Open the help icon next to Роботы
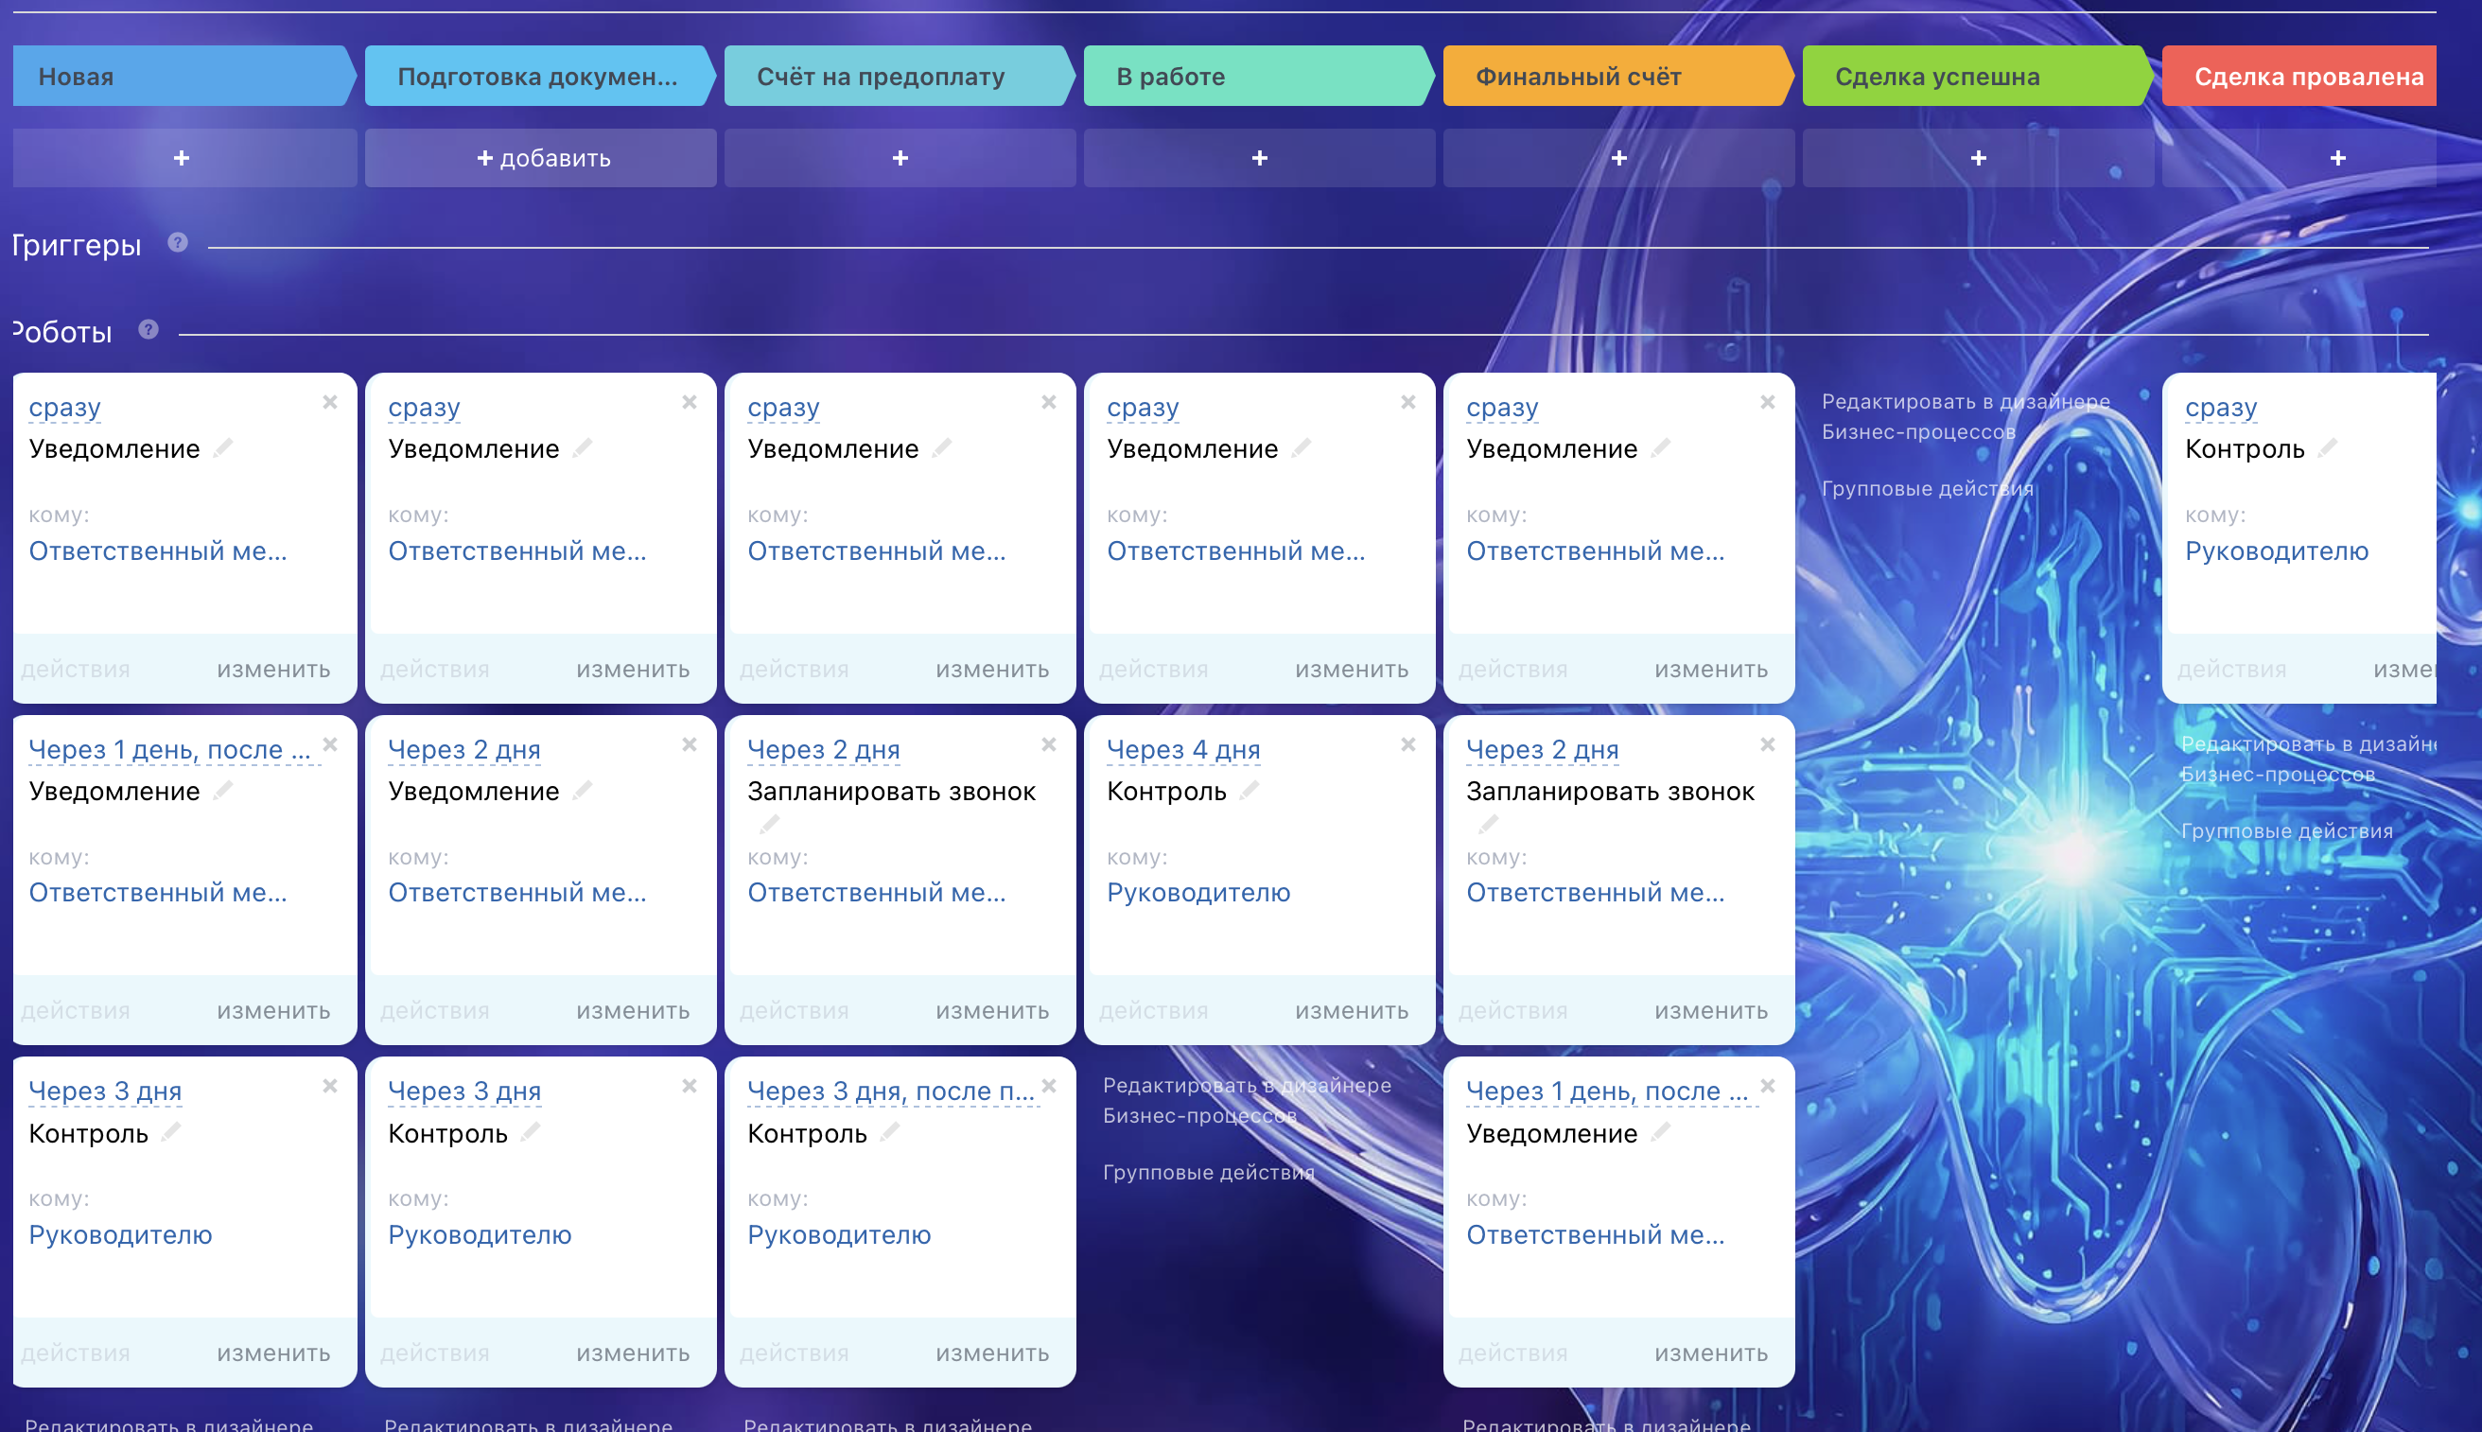This screenshot has width=2482, height=1432. (x=149, y=328)
